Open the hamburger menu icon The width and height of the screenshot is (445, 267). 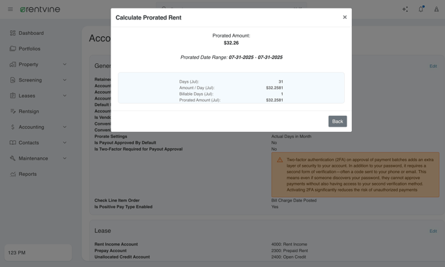(x=10, y=9)
